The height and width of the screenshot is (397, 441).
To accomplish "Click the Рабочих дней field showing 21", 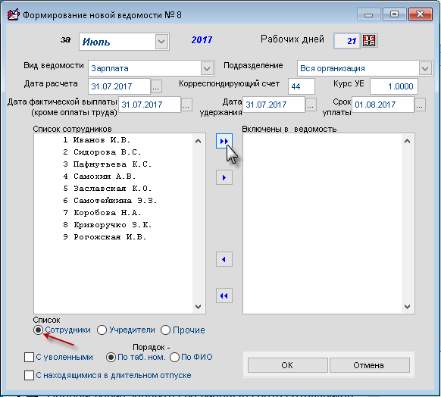I will click(346, 41).
